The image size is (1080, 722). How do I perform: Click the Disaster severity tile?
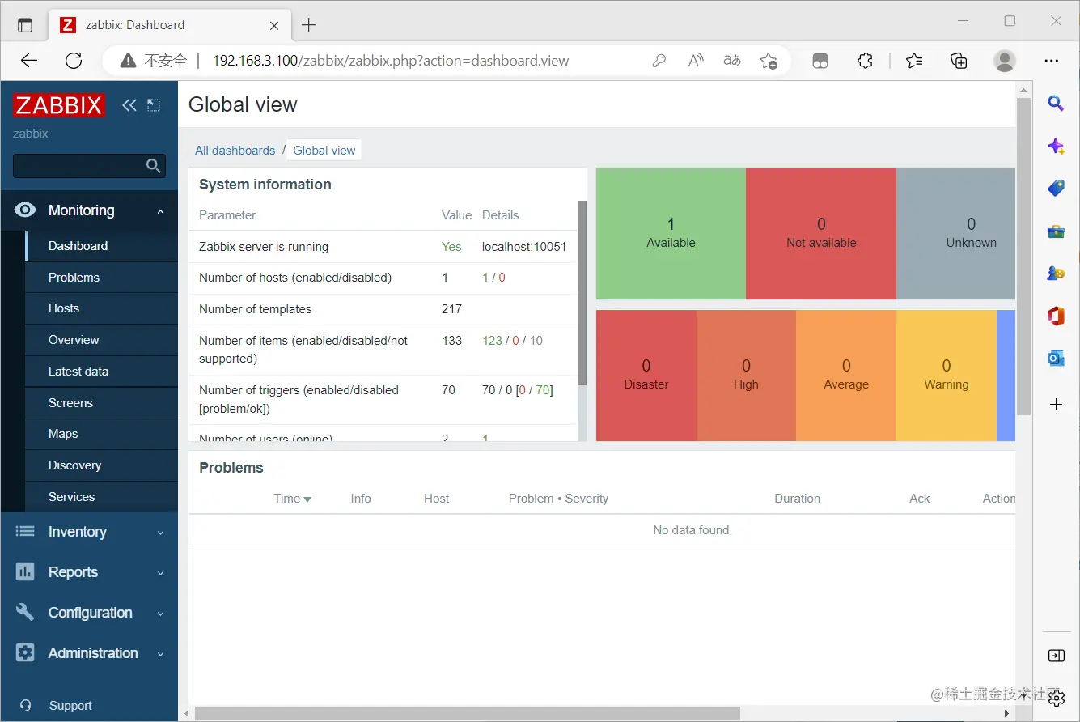pos(646,376)
